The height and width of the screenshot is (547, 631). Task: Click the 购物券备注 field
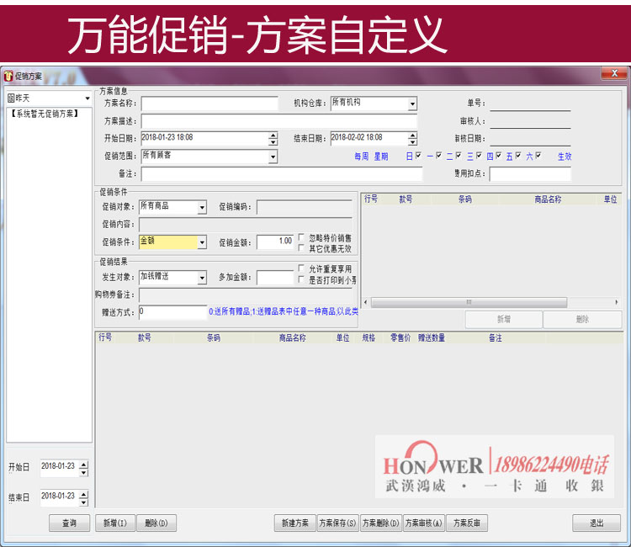tap(246, 295)
